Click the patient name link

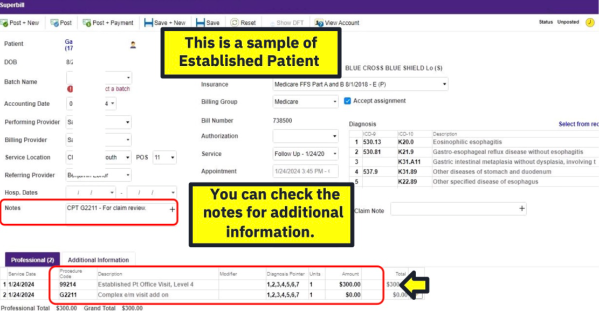(x=69, y=45)
